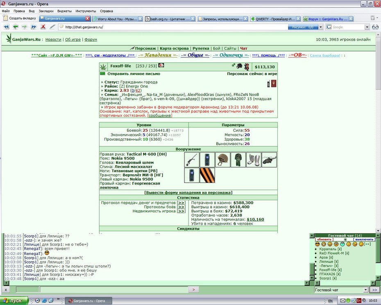Click the wand (pencil) toolbar icon
Viewport: 381px width, 305px height.
[52, 27]
